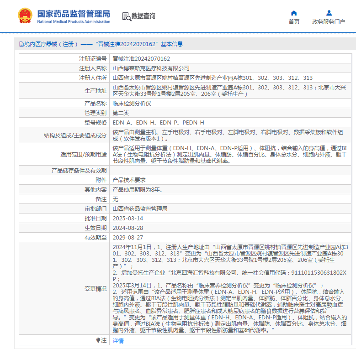Screen dimensions: 356x349
Task: Click the 产品技术要求 attachment text
Action: click(129, 180)
